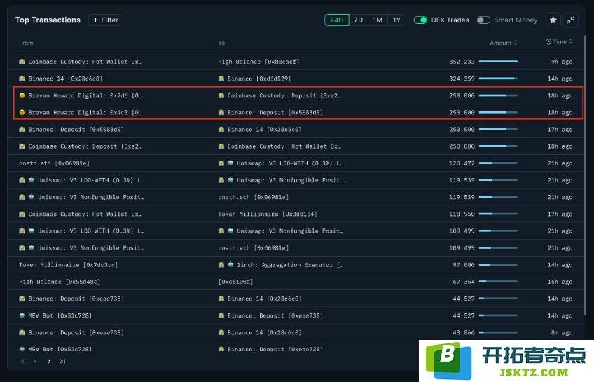Click the '9h ago' time entry
This screenshot has width=594, height=382.
(561, 62)
